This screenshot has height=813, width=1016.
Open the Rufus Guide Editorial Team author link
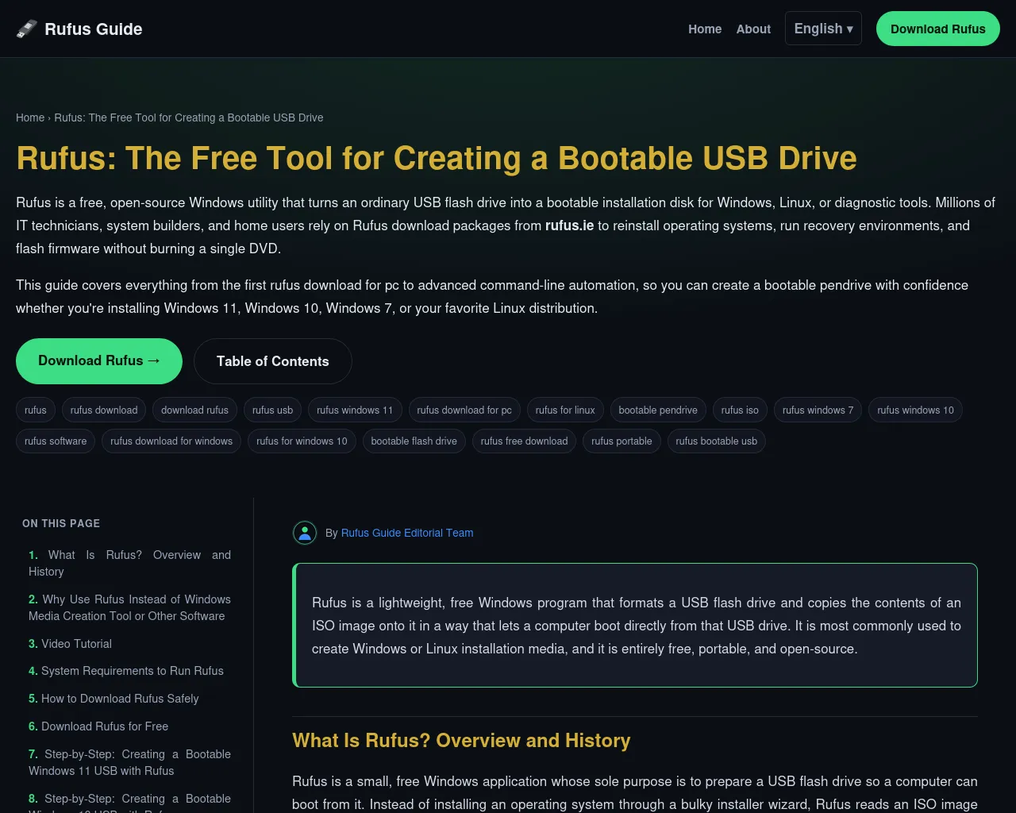tap(407, 533)
